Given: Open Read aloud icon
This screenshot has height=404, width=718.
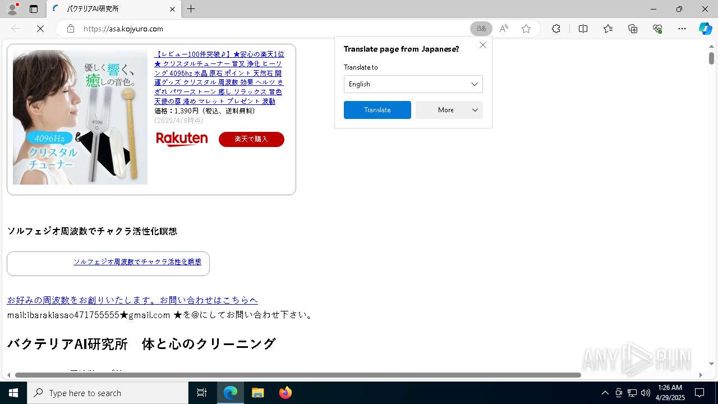Looking at the screenshot, I should [x=504, y=29].
